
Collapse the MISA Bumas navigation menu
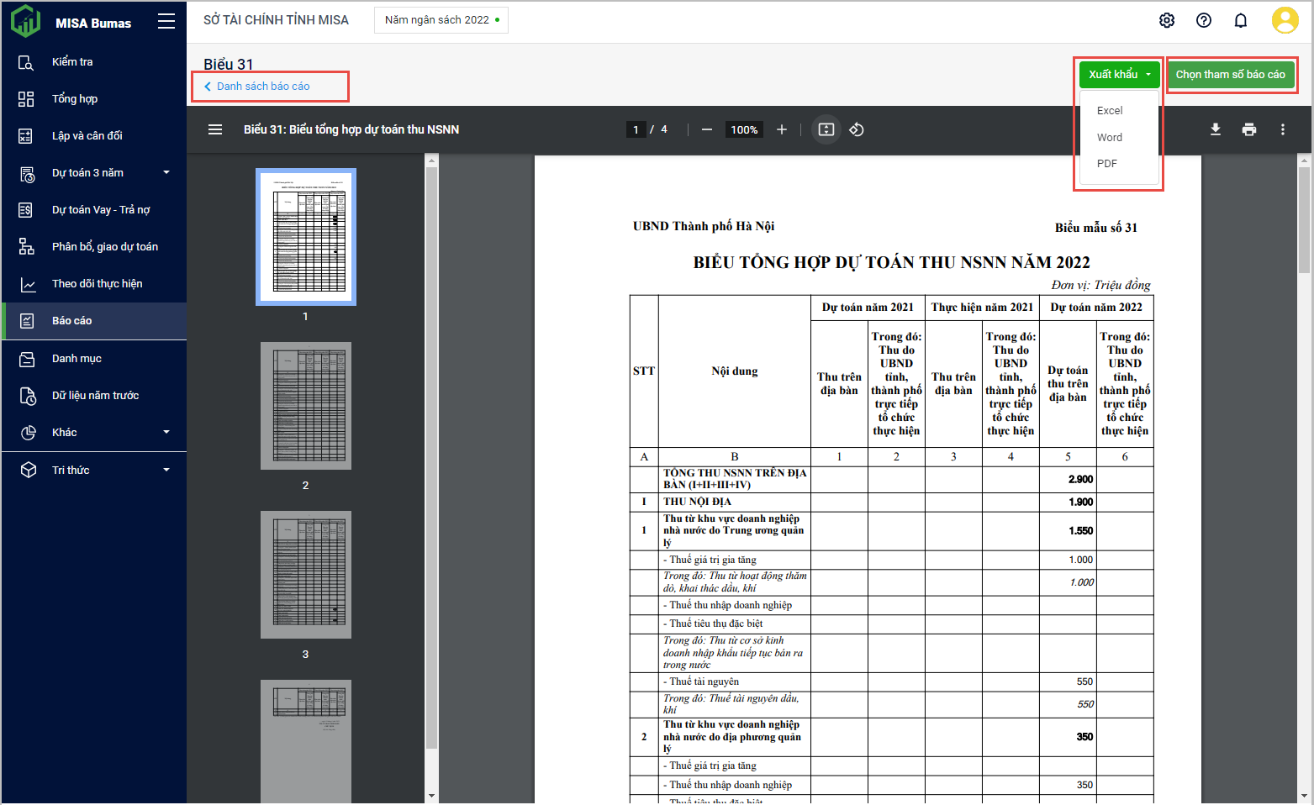[x=166, y=22]
